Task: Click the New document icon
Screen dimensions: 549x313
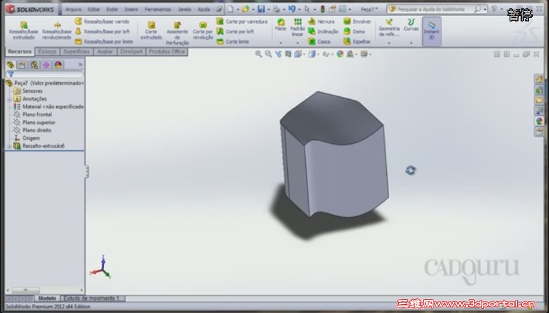Action: click(231, 9)
